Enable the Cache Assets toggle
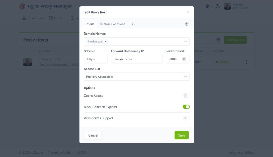The height and width of the screenshot is (157, 273). (x=186, y=95)
